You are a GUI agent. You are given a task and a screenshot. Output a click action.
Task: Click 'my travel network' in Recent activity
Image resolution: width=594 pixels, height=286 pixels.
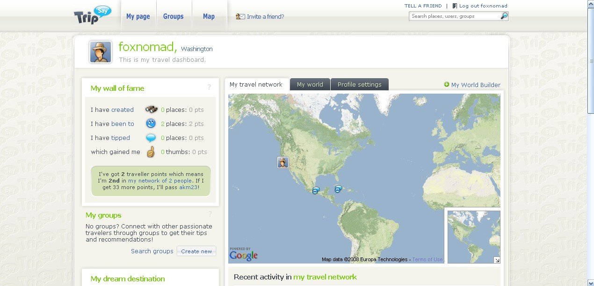pyautogui.click(x=325, y=277)
